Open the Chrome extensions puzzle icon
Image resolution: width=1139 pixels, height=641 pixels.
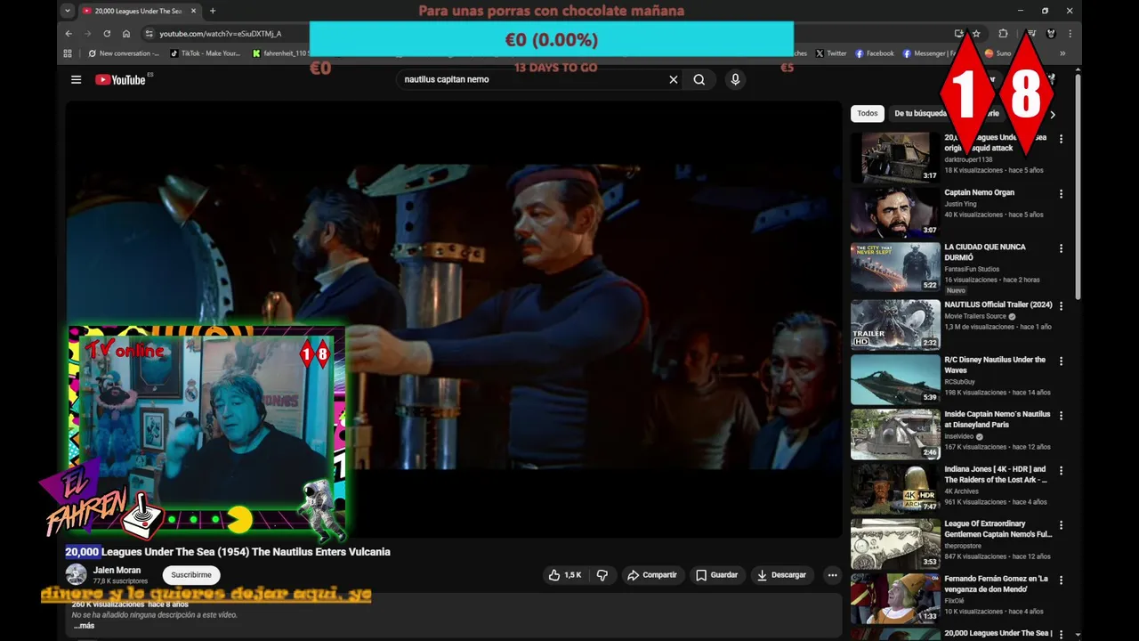click(1003, 33)
